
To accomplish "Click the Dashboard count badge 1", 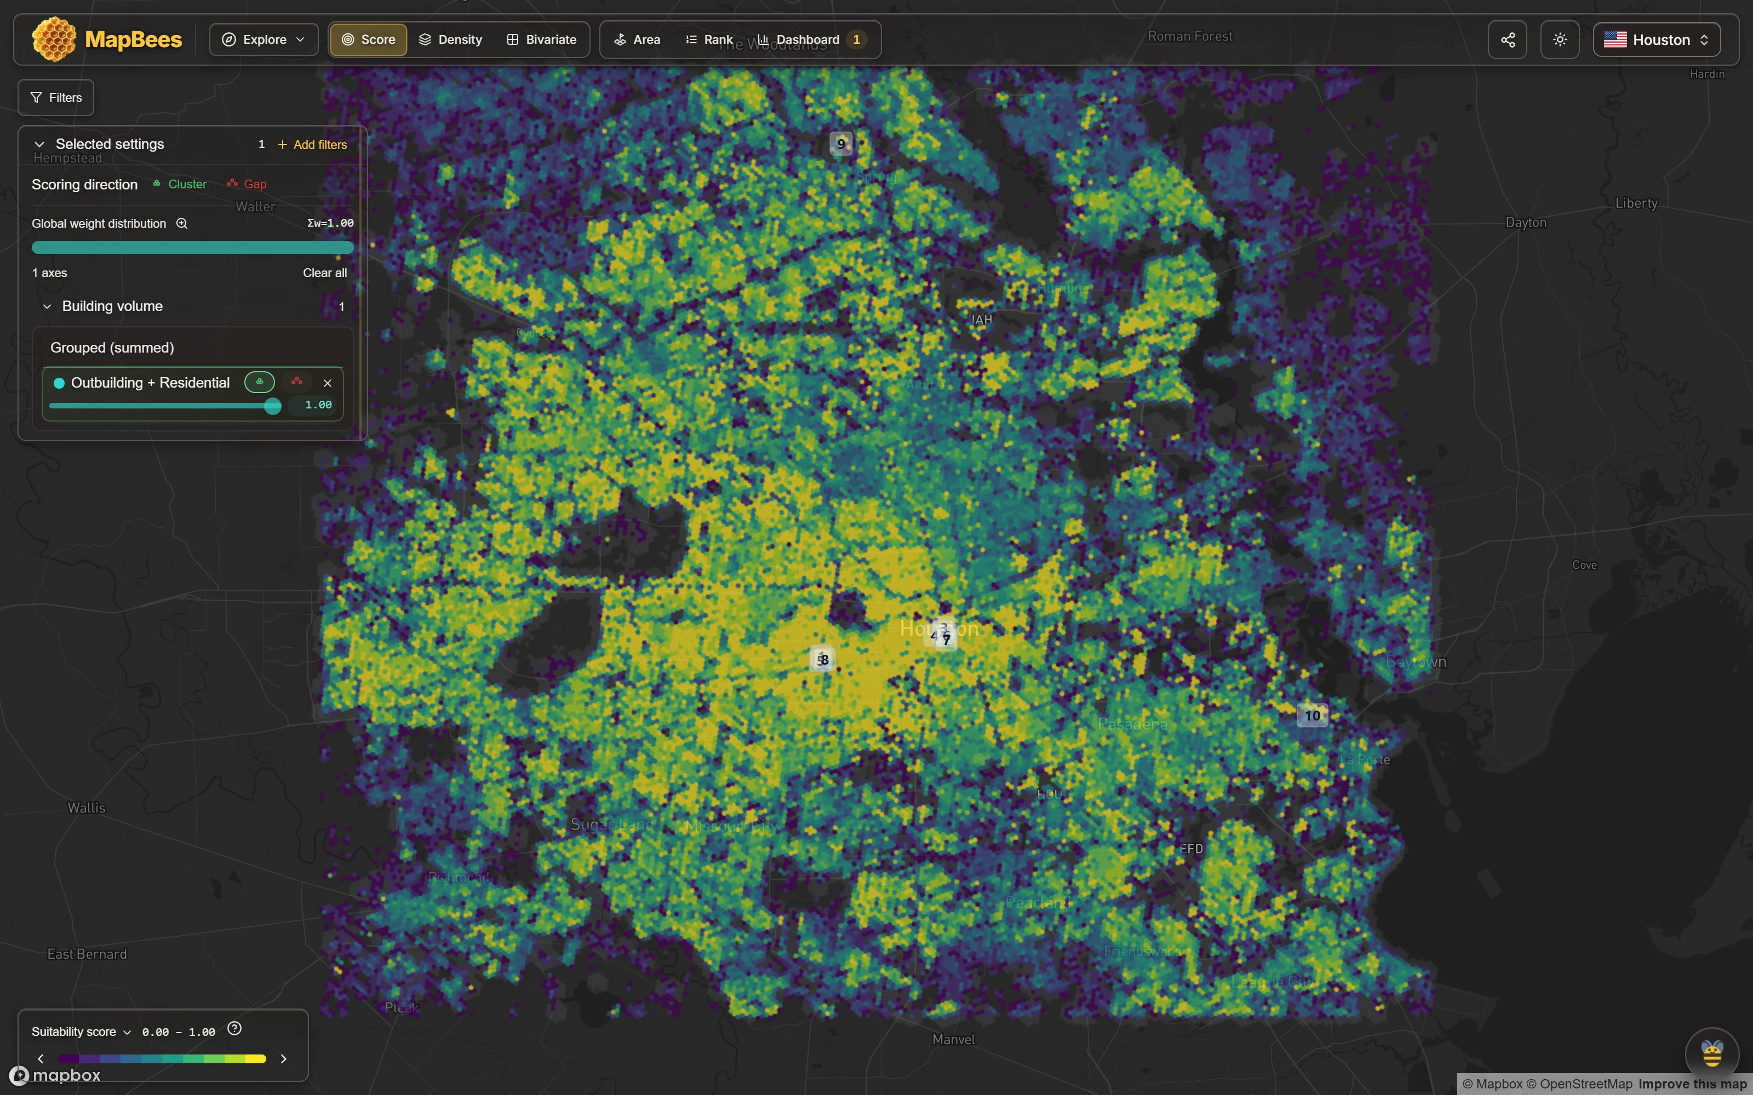I will click(x=856, y=40).
